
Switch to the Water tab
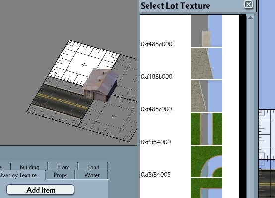92,175
